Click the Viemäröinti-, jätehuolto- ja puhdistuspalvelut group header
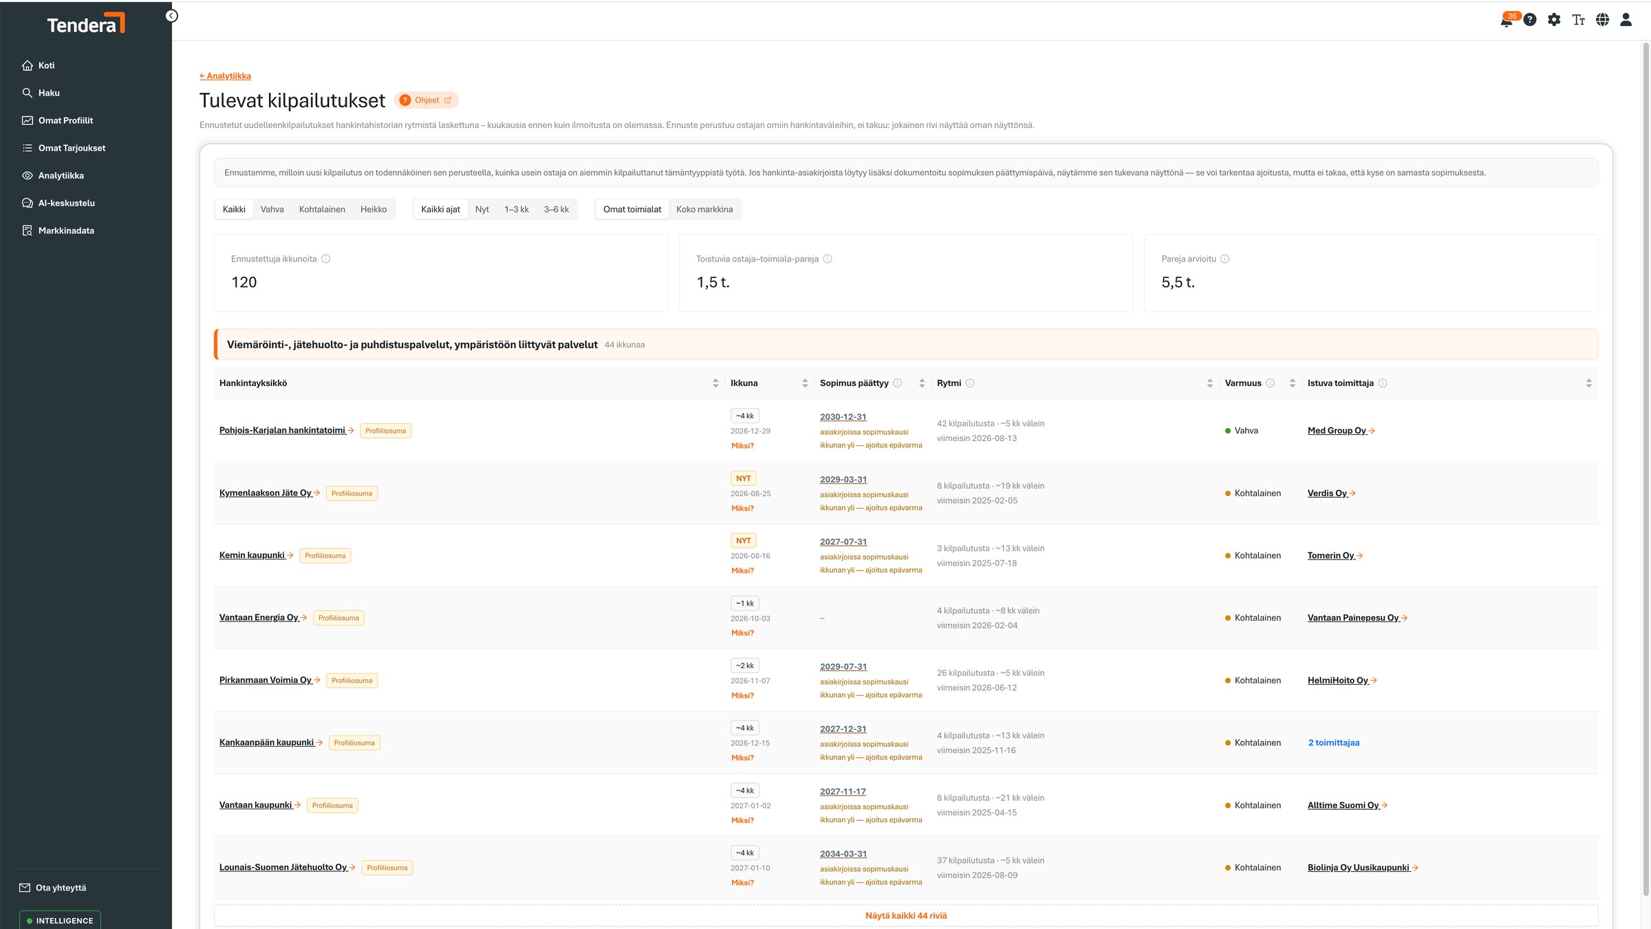 pos(906,345)
